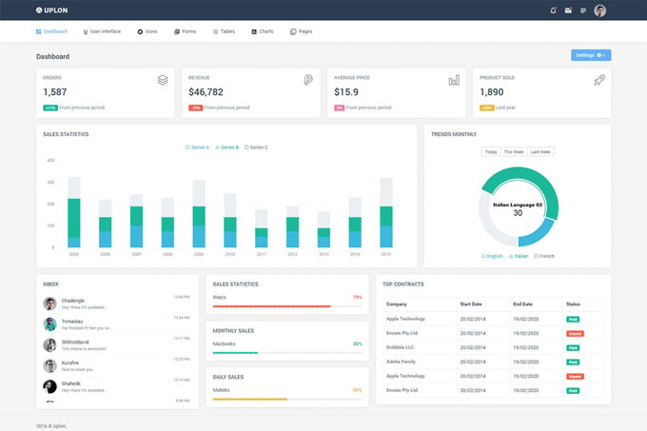
Task: Select the Last Week trends button
Action: pyautogui.click(x=540, y=152)
